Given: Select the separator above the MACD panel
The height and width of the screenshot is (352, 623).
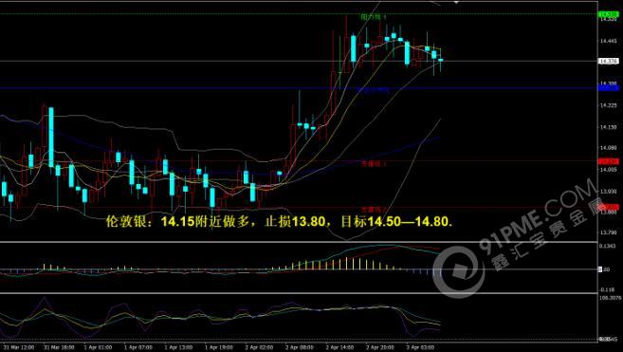Looking at the screenshot, I should point(299,241).
